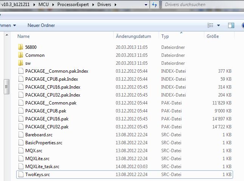Click the MQXLite.src file icon
Image resolution: width=244 pixels, height=181 pixels.
21,159
